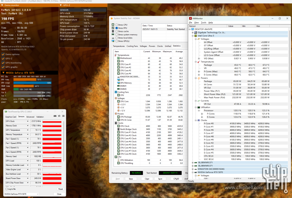Open the GPU Clock sensor dropdown arrow
The width and height of the screenshot is (292, 198).
pyautogui.click(x=28, y=121)
